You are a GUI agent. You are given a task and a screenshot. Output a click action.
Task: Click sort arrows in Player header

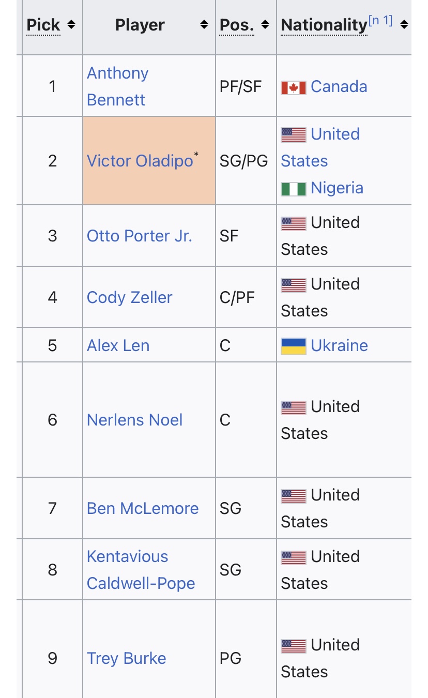click(204, 25)
